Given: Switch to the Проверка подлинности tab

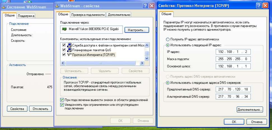Looking at the screenshot, I should pyautogui.click(x=88, y=15).
